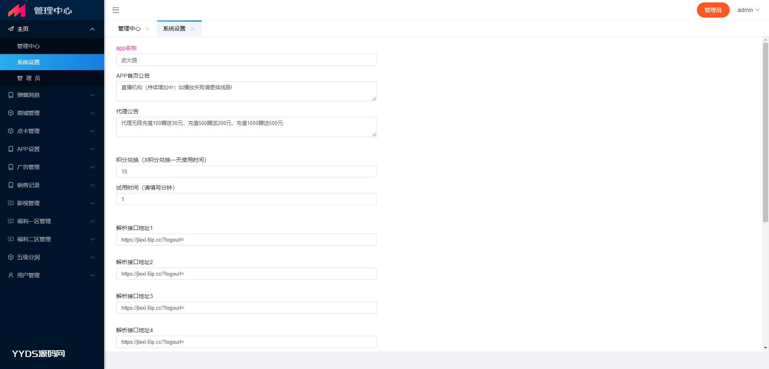769x369 pixels.
Task: Click the orange 管理员 button
Action: [x=713, y=10]
